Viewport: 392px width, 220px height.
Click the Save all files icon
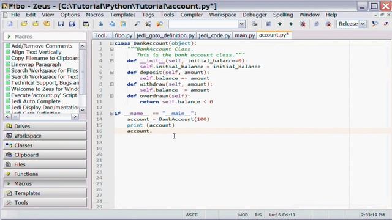(x=72, y=24)
